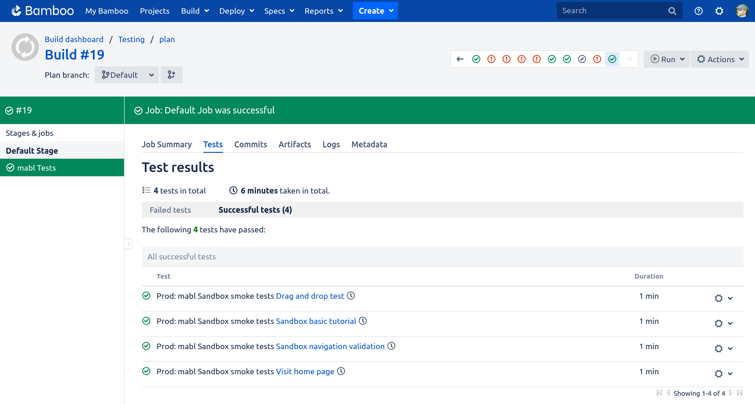Open the Drag and drop test link
755x404 pixels.
pyautogui.click(x=310, y=296)
